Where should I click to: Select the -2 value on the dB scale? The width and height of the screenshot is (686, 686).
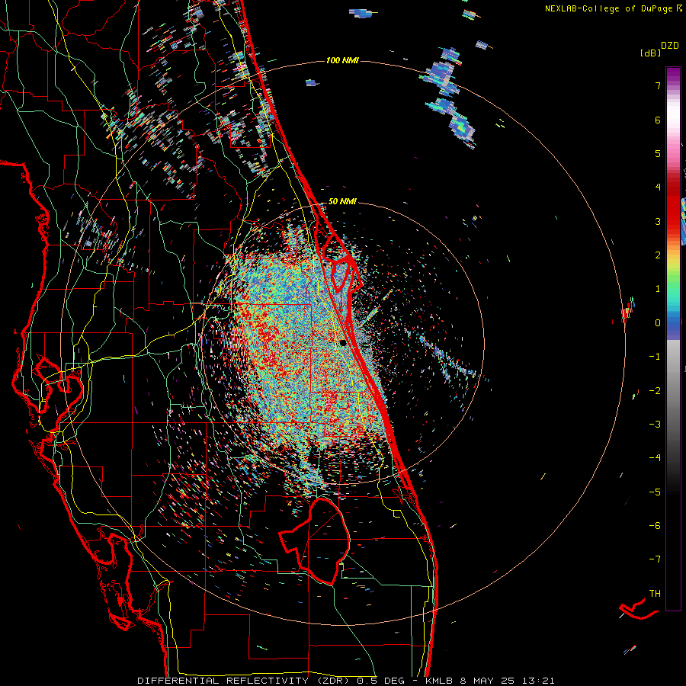click(655, 391)
